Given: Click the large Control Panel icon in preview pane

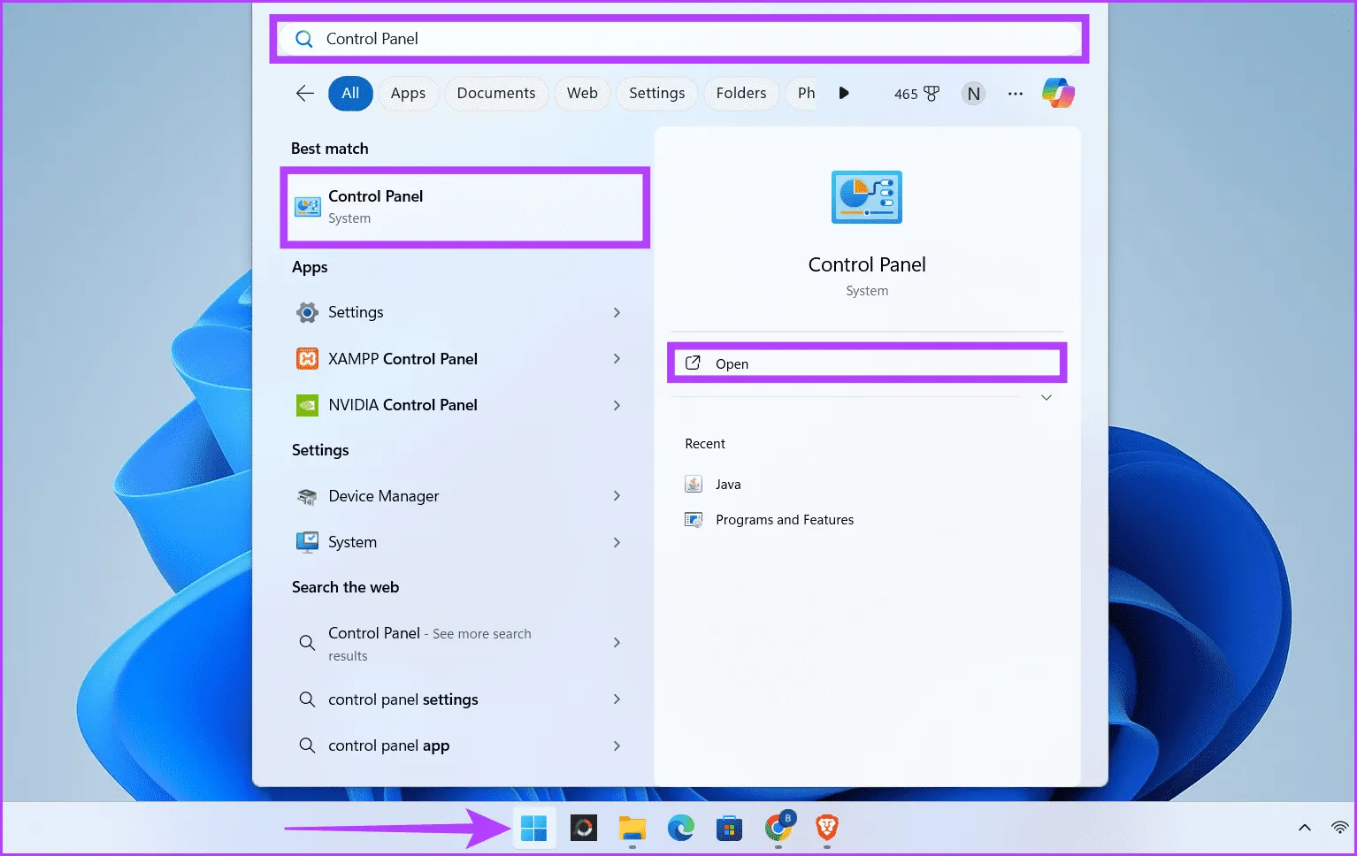Looking at the screenshot, I should 867,197.
